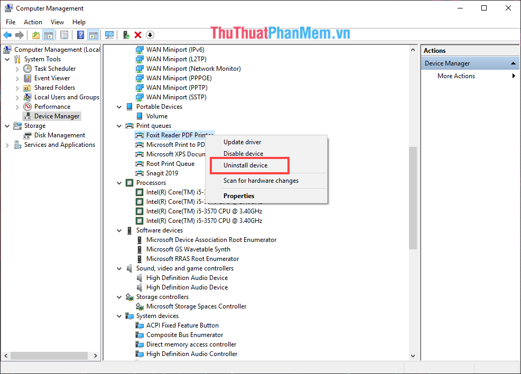The width and height of the screenshot is (521, 374).
Task: Select the Update driver toolbar icon
Action: click(x=126, y=35)
